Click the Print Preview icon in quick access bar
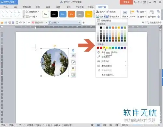163x127 pixels. click(17, 23)
